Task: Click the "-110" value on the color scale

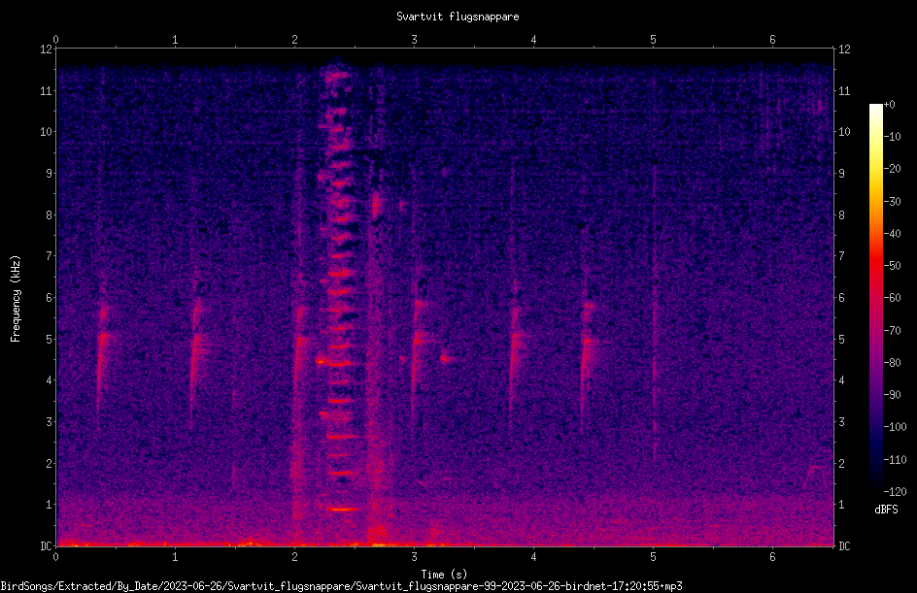Action: pos(896,460)
